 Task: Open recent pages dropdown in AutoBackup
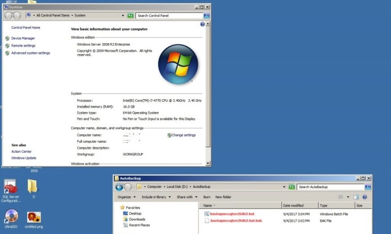133,187
